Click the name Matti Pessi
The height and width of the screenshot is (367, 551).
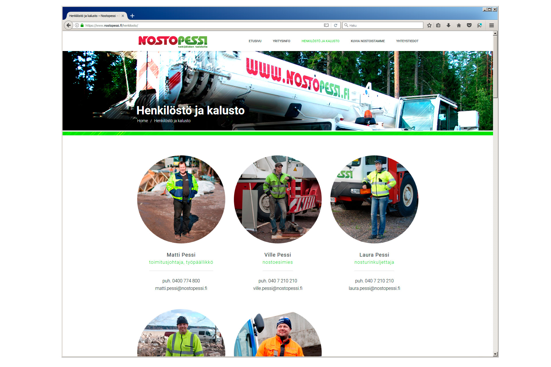181,255
